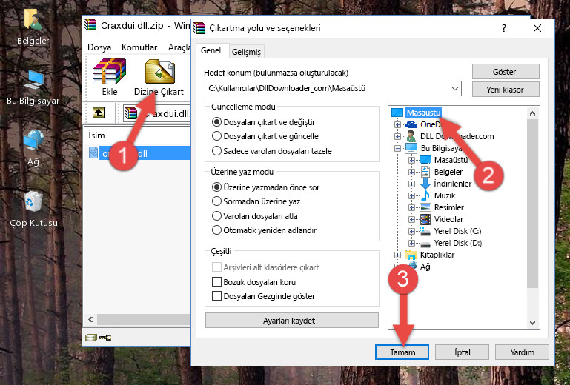
Task: Select Resimler folder in the tree
Action: coord(449,207)
